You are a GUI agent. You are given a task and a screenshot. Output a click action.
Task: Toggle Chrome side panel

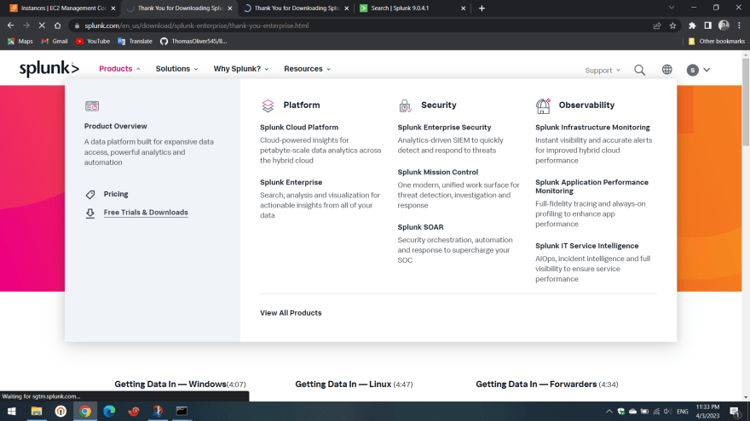[x=708, y=26]
